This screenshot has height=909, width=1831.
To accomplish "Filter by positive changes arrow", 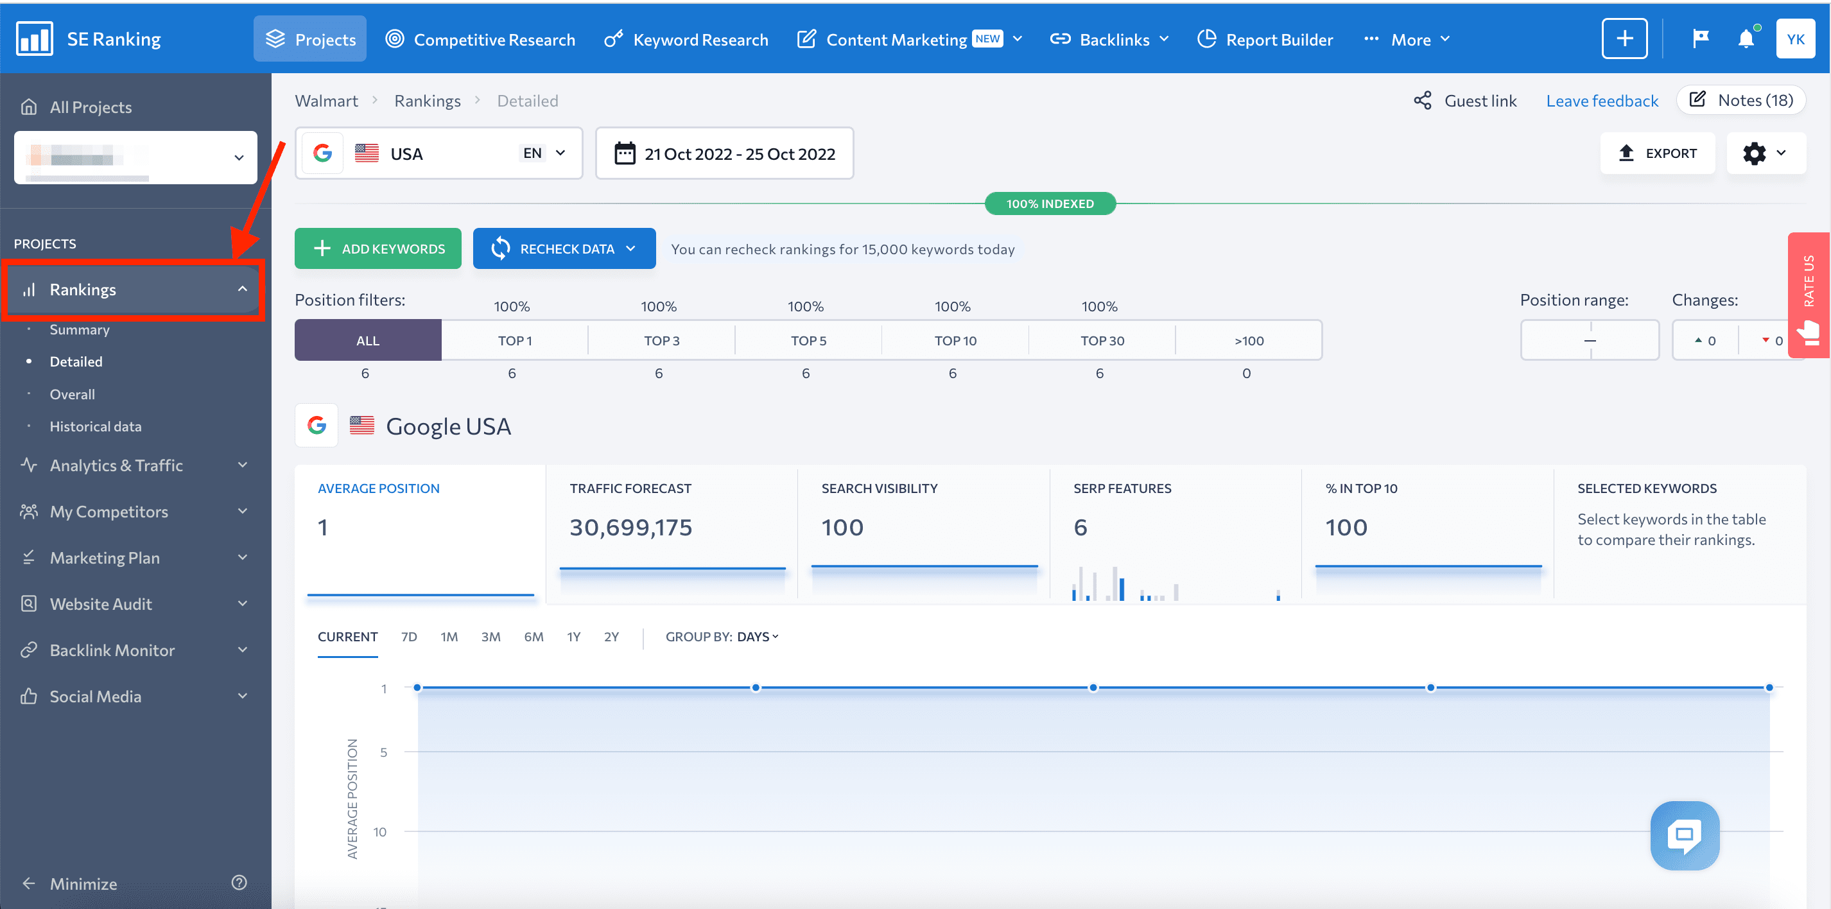I will point(1705,340).
